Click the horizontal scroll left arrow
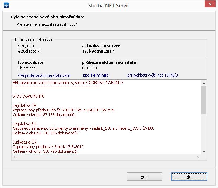The height and width of the screenshot is (188, 218). click(15, 157)
